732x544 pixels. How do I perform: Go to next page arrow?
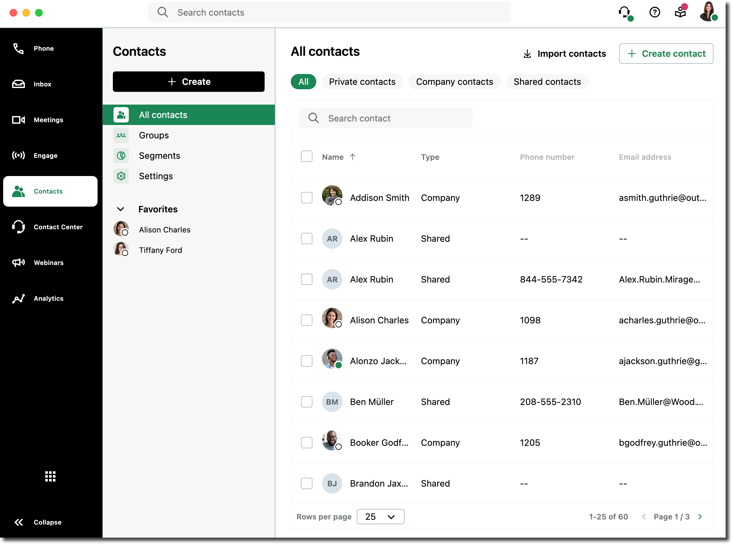coord(700,517)
